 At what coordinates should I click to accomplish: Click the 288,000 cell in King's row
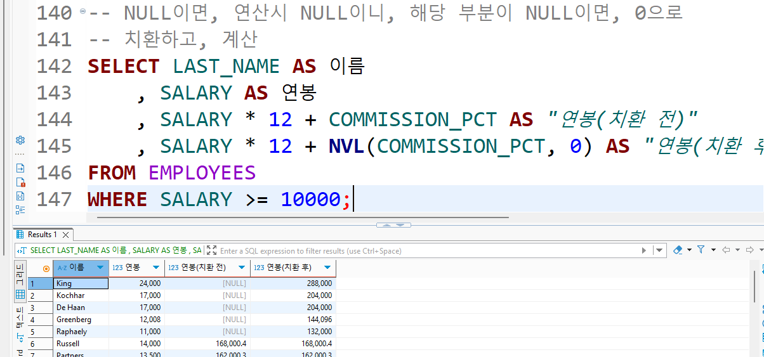(293, 283)
